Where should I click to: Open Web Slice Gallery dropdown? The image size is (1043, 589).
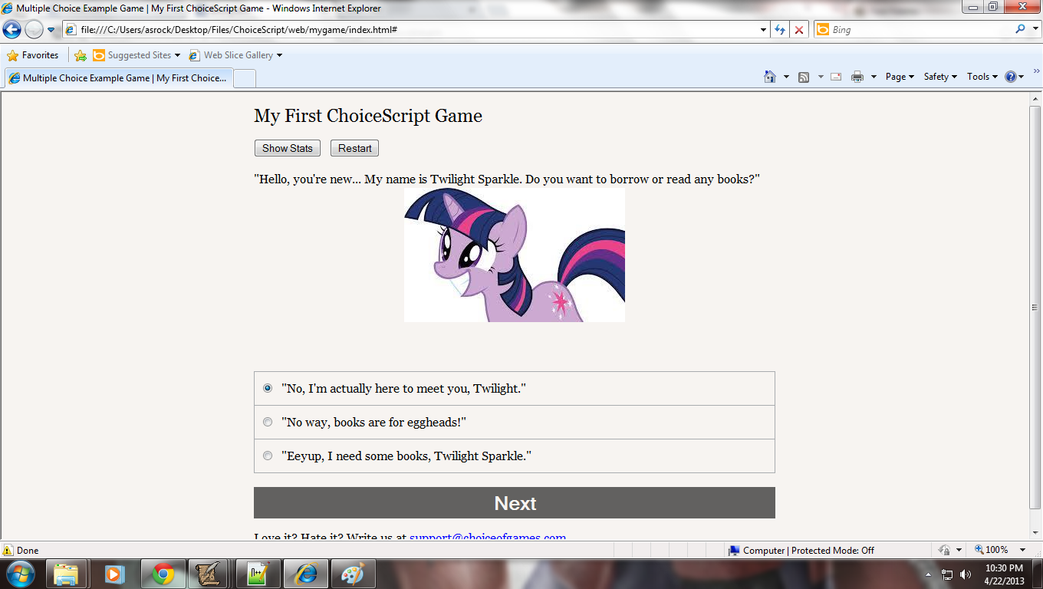tap(235, 55)
